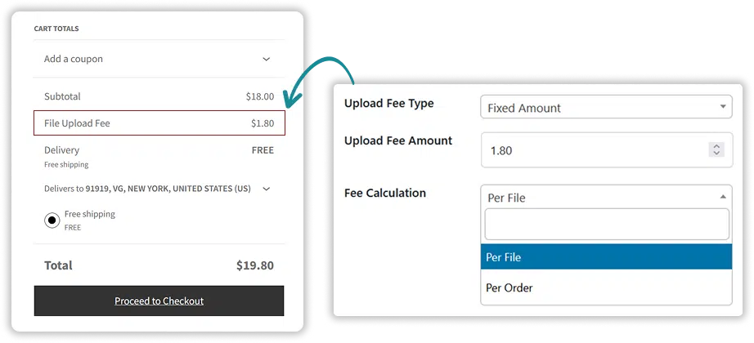Viewport: 754px width, 343px height.
Task: Expand the Add a coupon chevron
Action: pyautogui.click(x=266, y=59)
